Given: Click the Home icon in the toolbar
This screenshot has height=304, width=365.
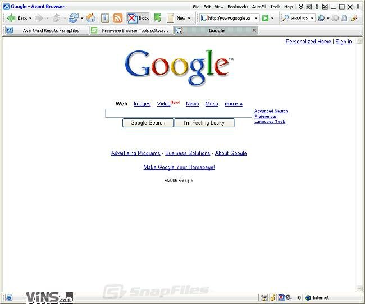Looking at the screenshot, I should pyautogui.click(x=91, y=18).
